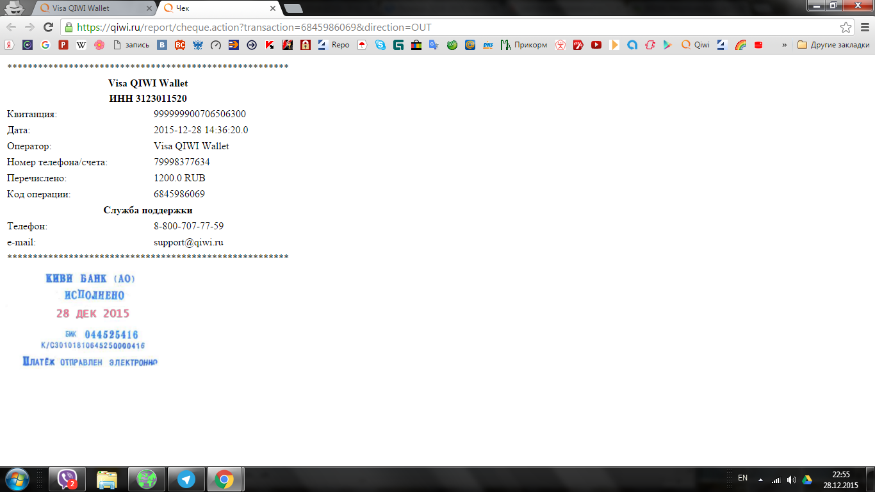Open the Skype bookmark icon
The width and height of the screenshot is (875, 492).
(x=380, y=45)
